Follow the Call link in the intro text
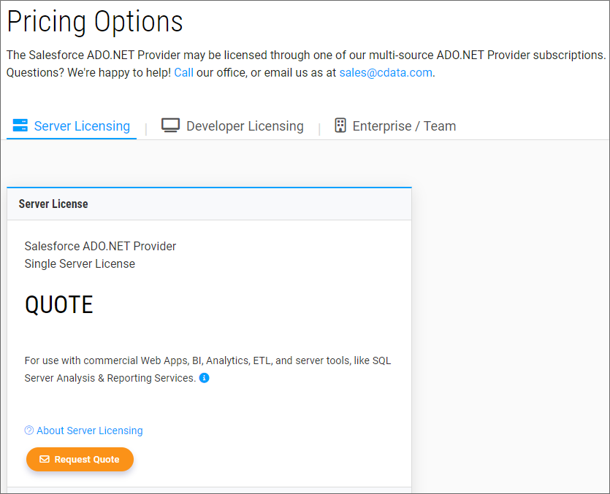The height and width of the screenshot is (494, 610). tap(183, 73)
